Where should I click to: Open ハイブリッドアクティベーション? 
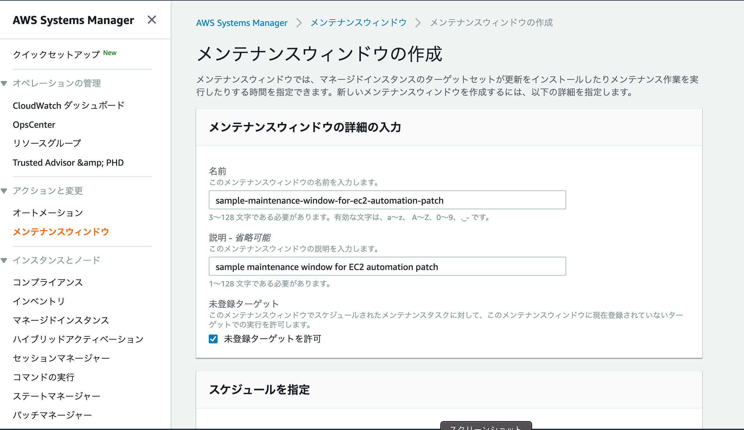(78, 339)
